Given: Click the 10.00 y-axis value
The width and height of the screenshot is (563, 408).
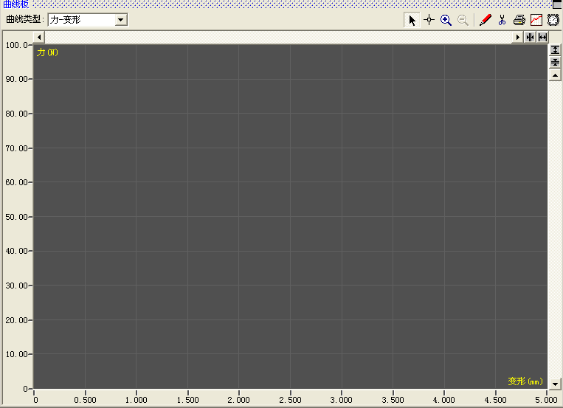Looking at the screenshot, I should coord(16,354).
